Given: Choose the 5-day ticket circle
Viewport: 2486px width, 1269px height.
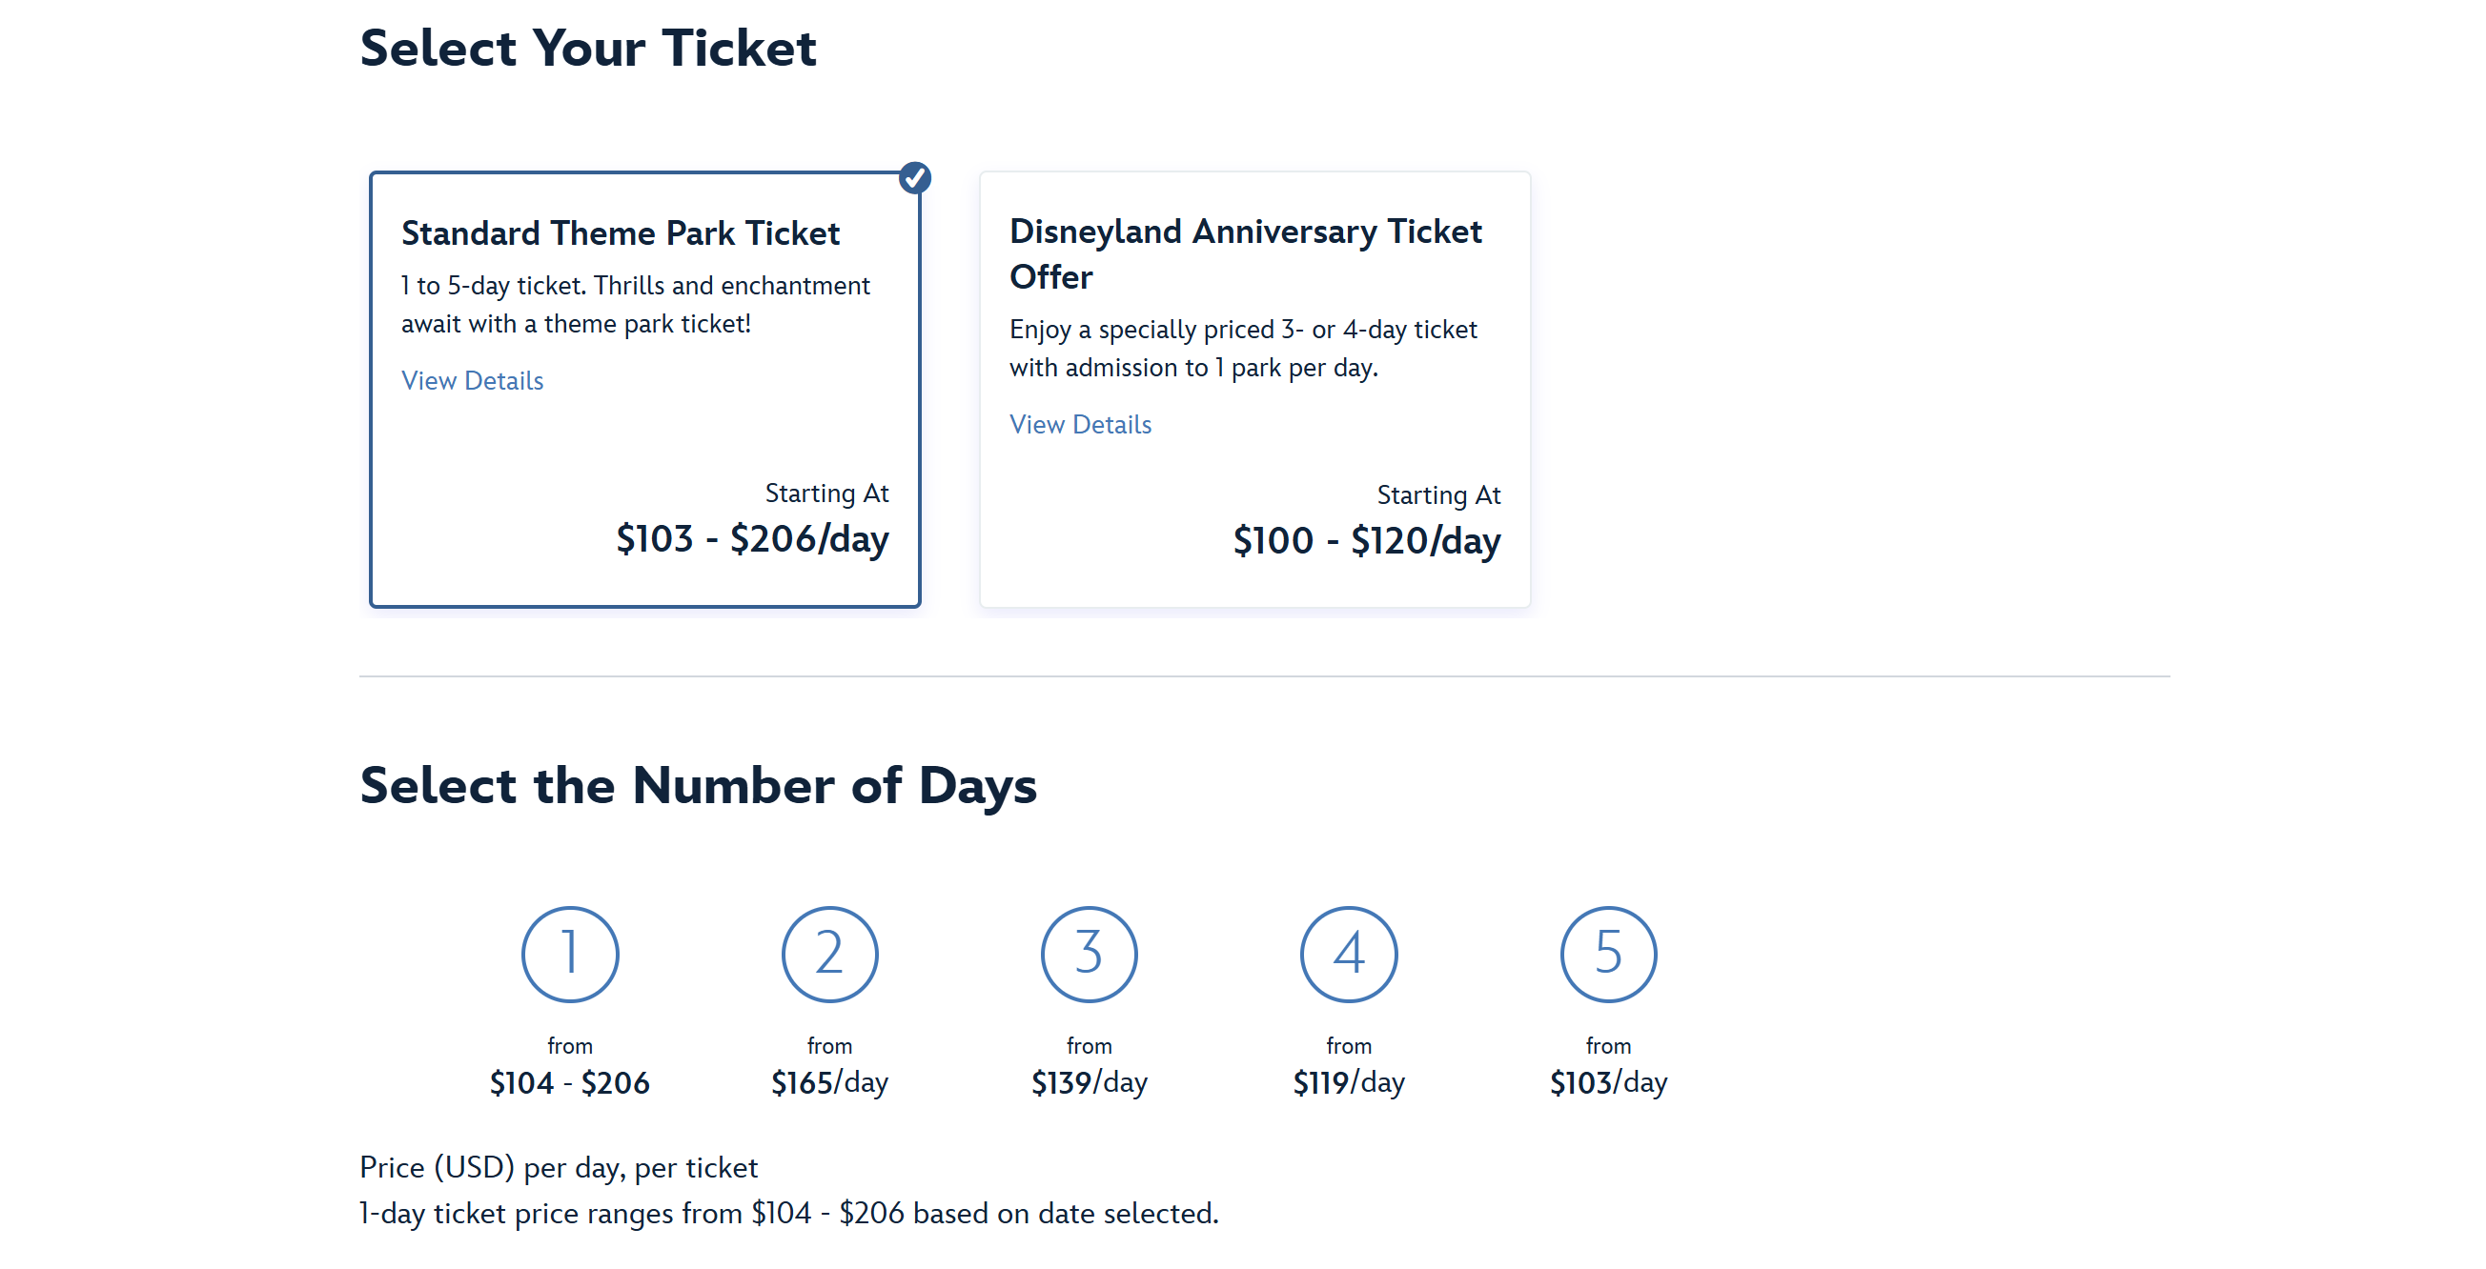Looking at the screenshot, I should pos(1608,954).
